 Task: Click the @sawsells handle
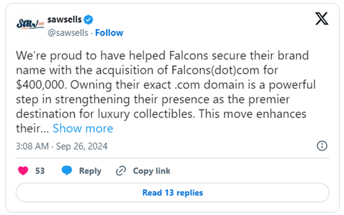[x=68, y=33]
